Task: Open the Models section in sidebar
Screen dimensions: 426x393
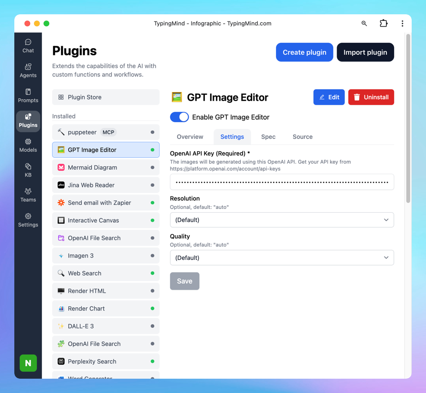Action: tap(28, 145)
